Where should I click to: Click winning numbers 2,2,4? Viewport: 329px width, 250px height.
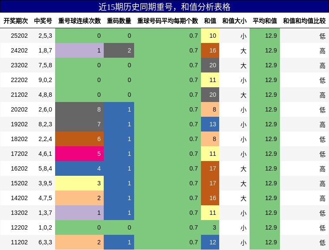click(x=45, y=139)
